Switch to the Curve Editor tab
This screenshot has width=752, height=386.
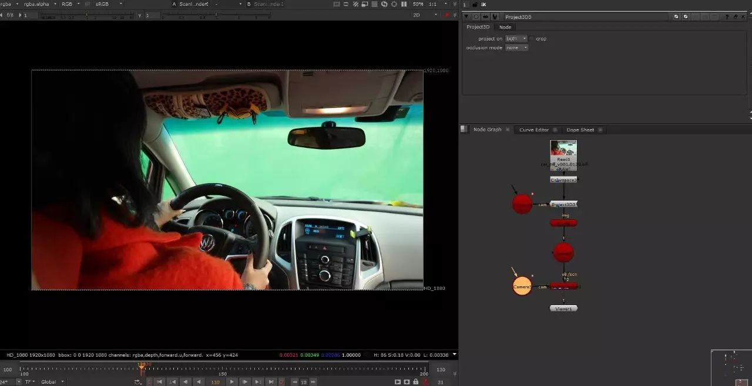pyautogui.click(x=533, y=130)
